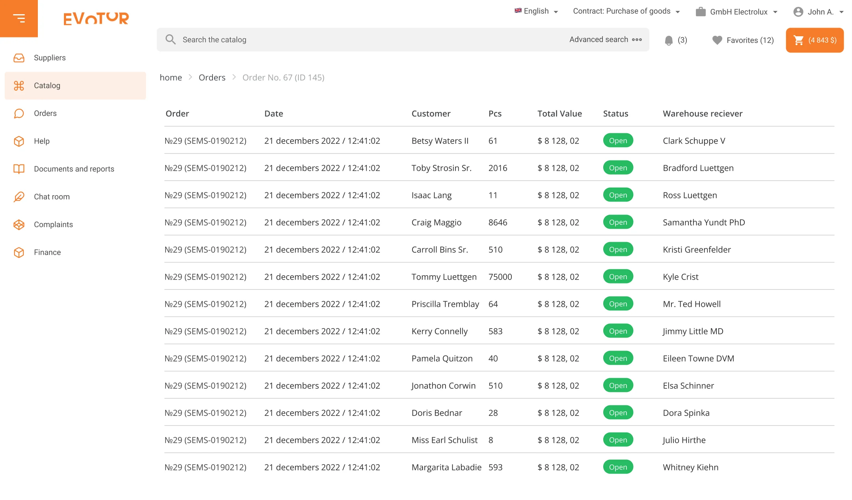Click the Open badge in Margarita Labadie row
The height and width of the screenshot is (500, 852).
[618, 467]
